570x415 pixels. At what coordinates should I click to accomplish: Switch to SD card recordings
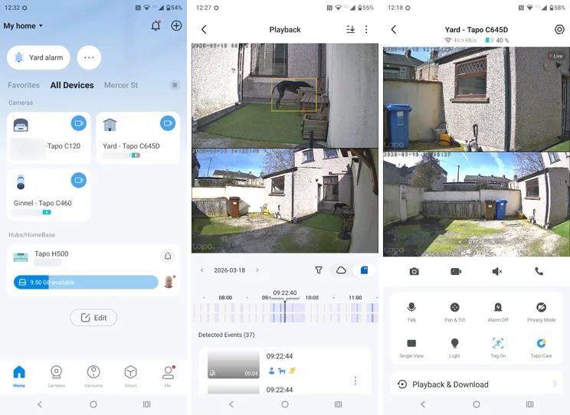click(x=364, y=270)
